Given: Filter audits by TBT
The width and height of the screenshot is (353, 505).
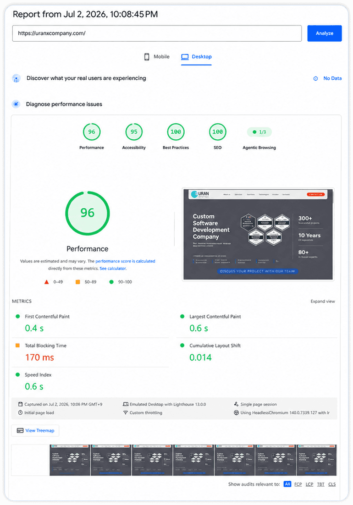Looking at the screenshot, I should pyautogui.click(x=320, y=484).
